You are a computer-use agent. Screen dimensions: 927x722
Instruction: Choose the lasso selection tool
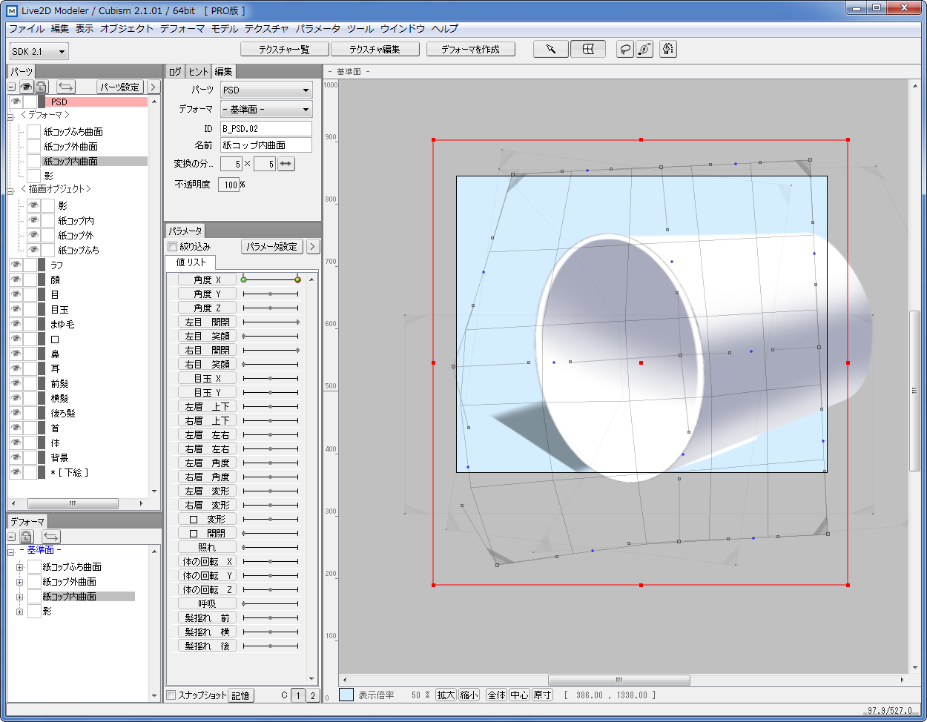coord(626,50)
